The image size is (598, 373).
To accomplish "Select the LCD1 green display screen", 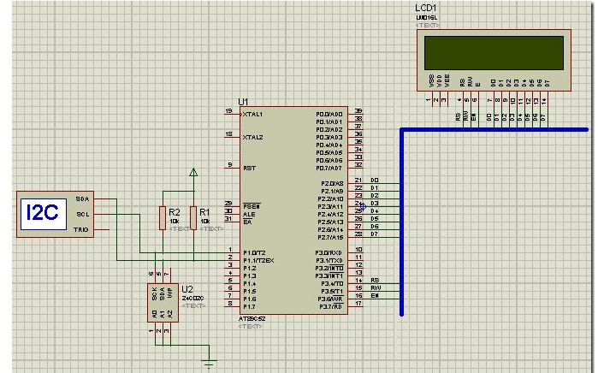I will click(x=494, y=53).
